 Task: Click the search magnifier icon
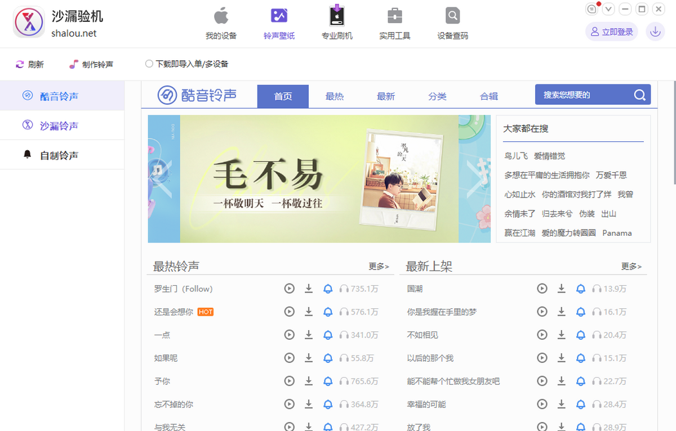639,95
